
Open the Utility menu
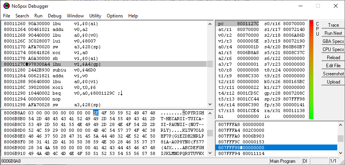pos(95,16)
